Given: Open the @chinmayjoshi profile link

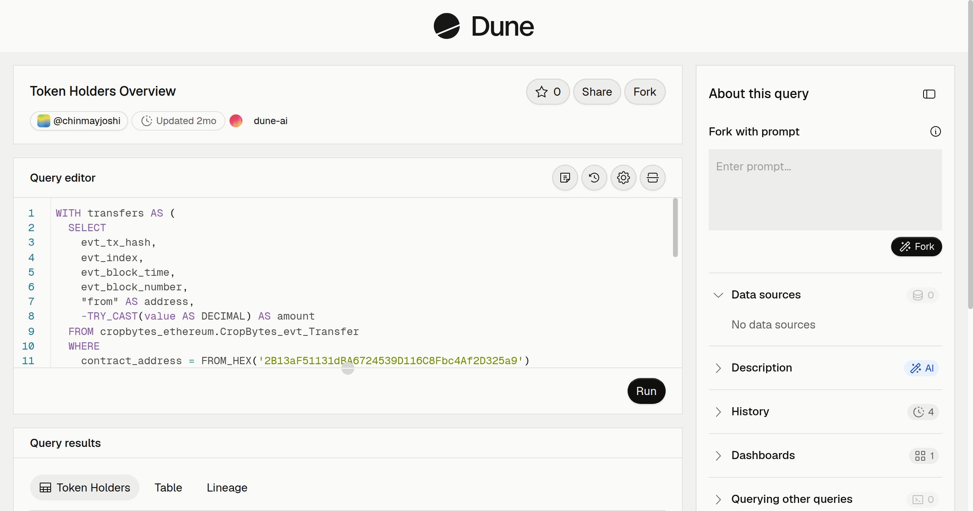Looking at the screenshot, I should (x=79, y=121).
